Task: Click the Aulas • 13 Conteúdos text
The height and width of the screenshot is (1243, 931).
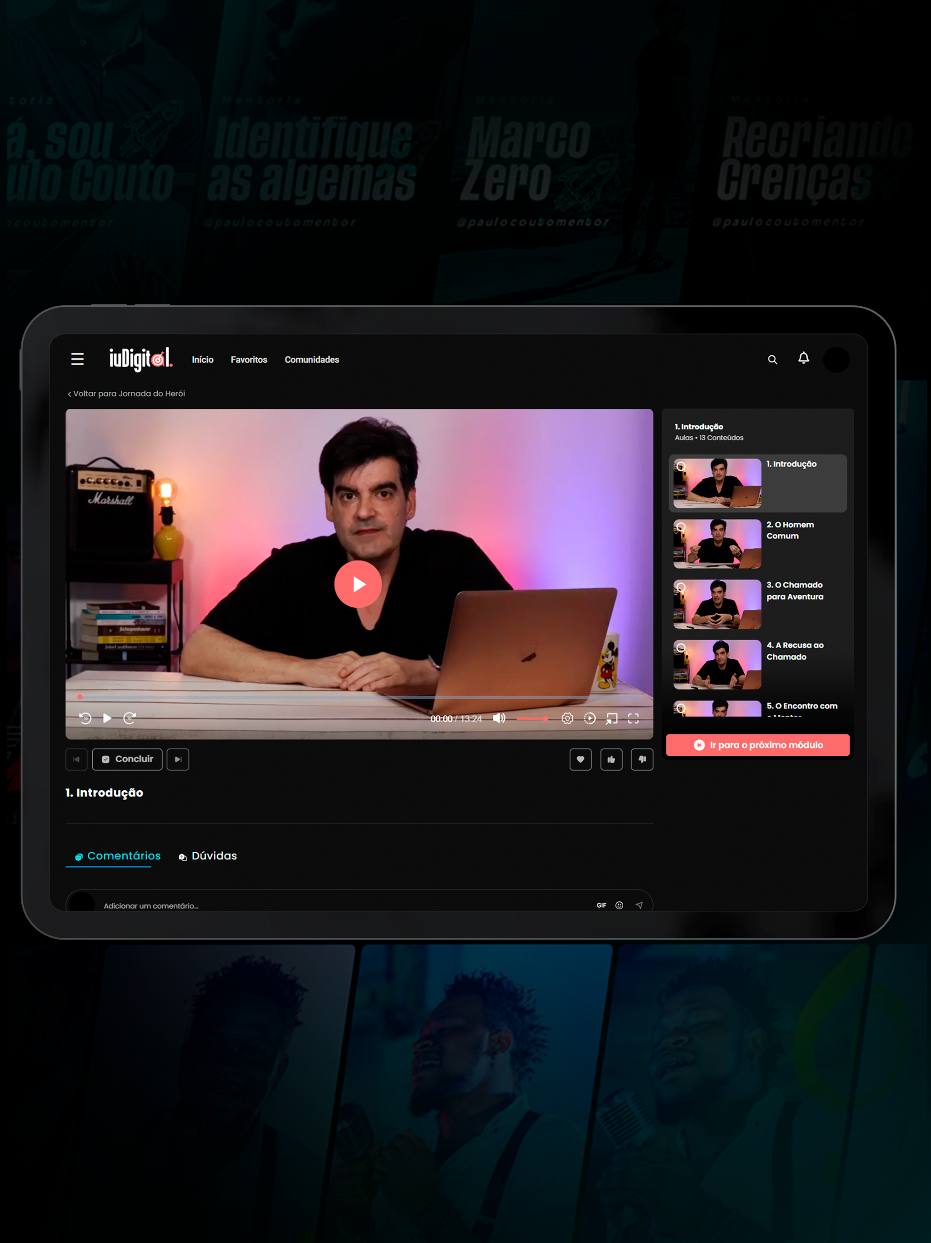Action: click(x=709, y=438)
